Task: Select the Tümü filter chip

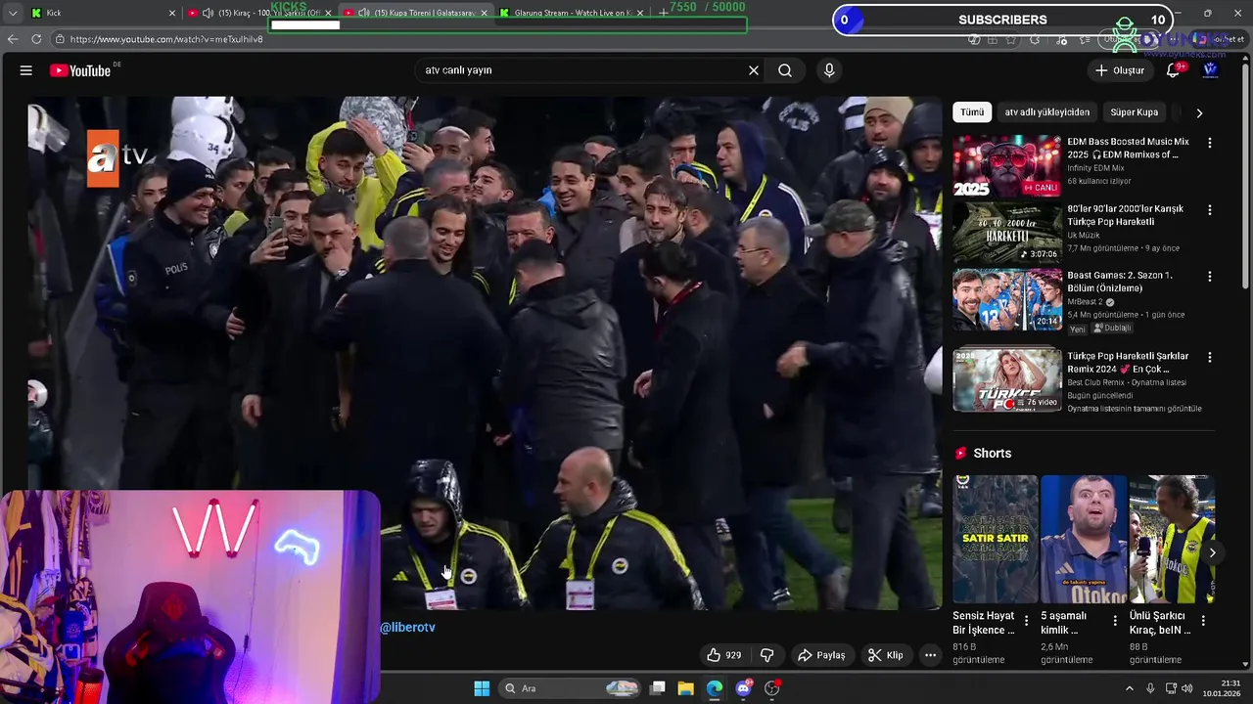Action: click(x=972, y=112)
